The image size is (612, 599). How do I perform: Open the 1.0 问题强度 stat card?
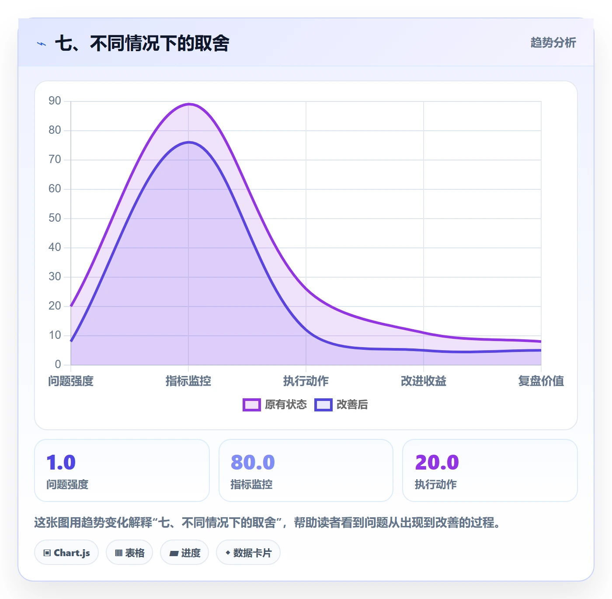tap(122, 470)
